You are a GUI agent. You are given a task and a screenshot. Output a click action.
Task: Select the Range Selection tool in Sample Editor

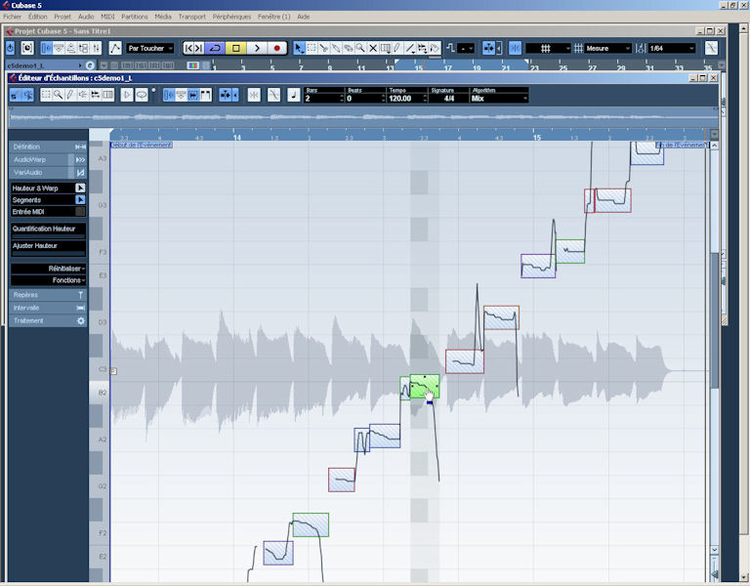[x=46, y=95]
